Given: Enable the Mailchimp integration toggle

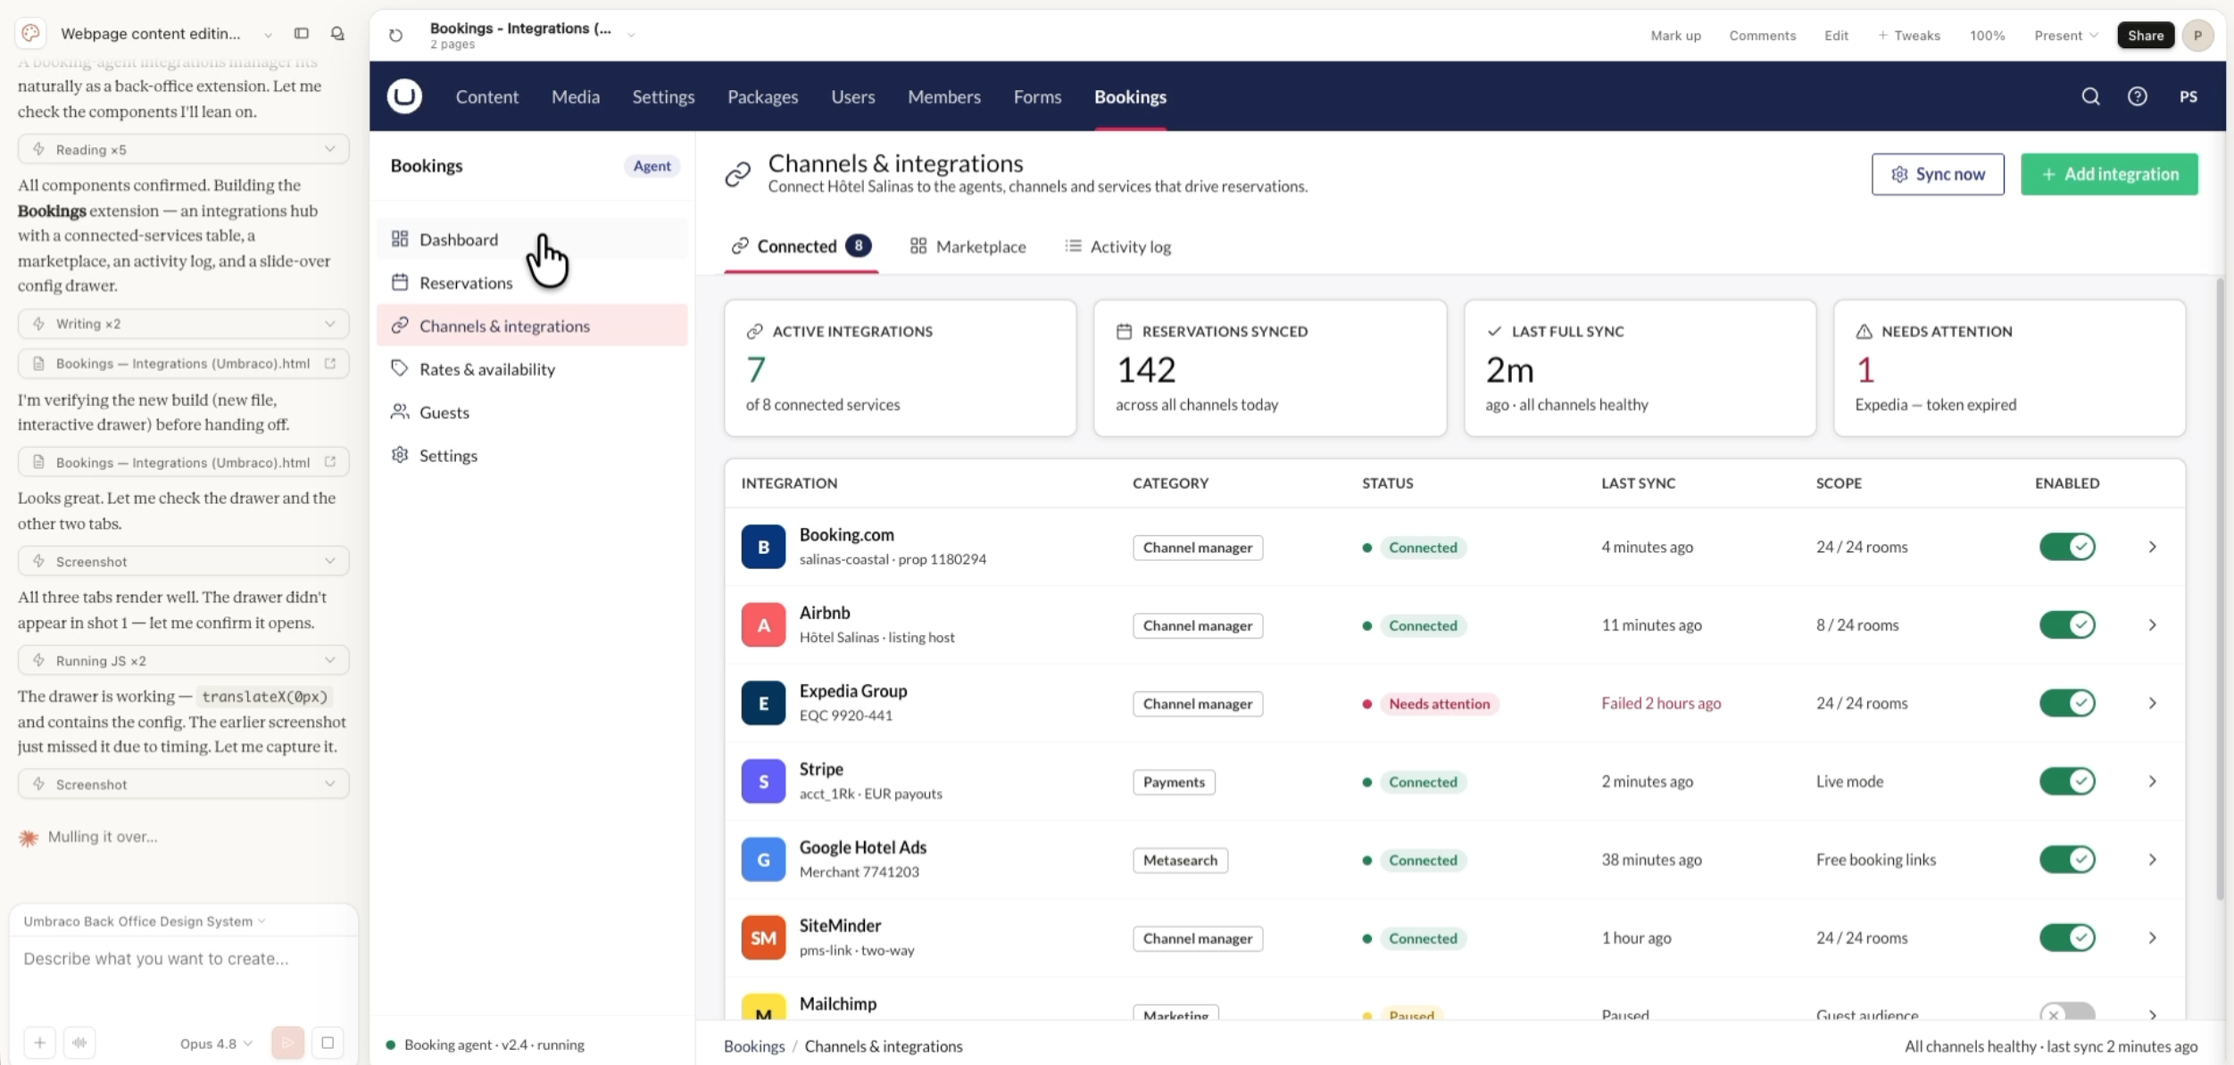Looking at the screenshot, I should 2067,1011.
